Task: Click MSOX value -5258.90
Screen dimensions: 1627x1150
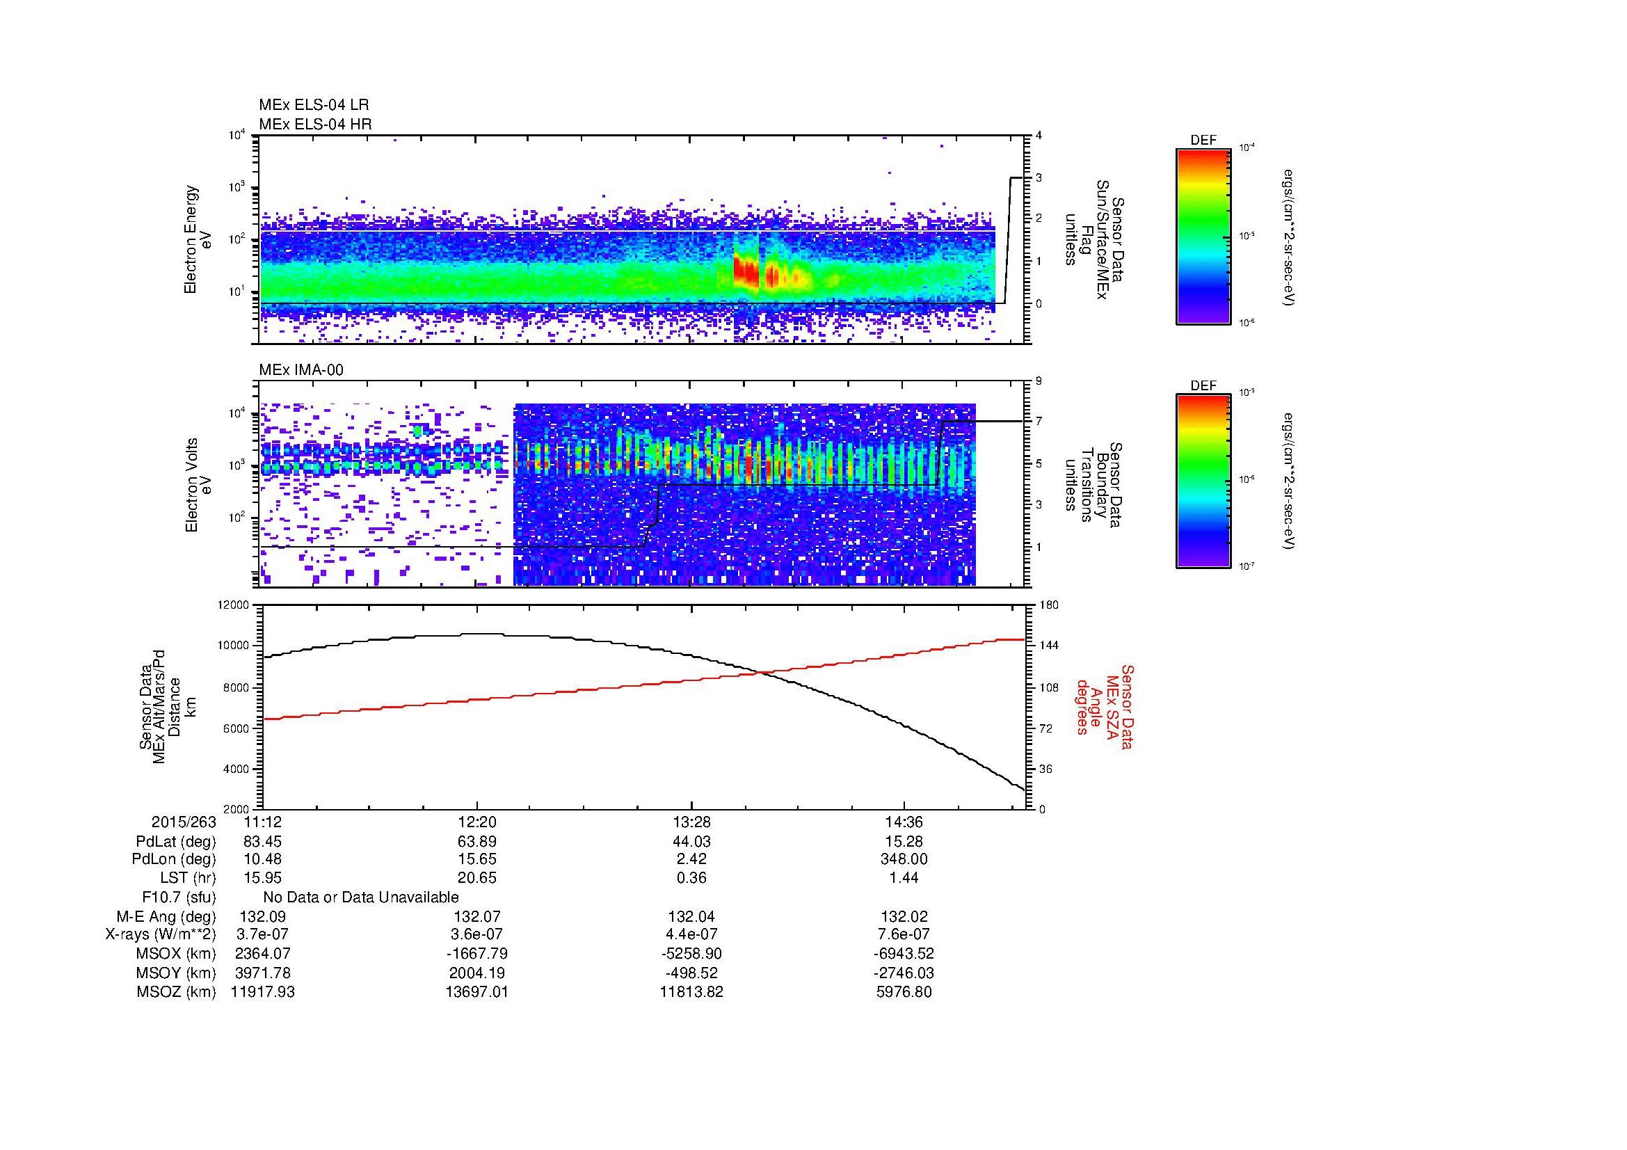Action: point(691,954)
